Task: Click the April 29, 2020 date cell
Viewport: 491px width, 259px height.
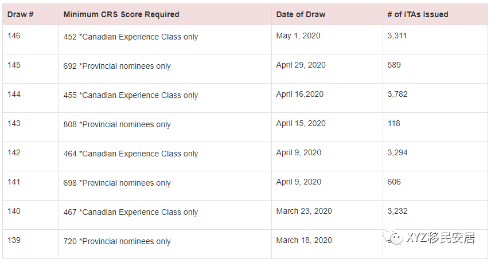Action: (x=301, y=65)
